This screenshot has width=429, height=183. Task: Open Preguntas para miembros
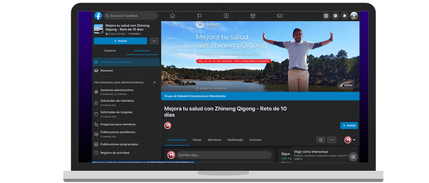126,124
